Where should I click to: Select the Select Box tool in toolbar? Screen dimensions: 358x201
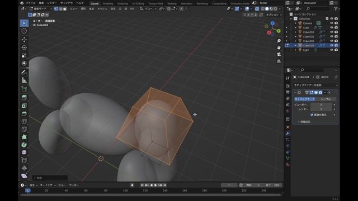[24, 23]
